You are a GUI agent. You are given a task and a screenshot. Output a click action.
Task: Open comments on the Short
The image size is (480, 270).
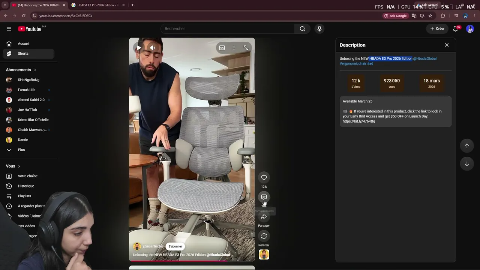point(264,197)
